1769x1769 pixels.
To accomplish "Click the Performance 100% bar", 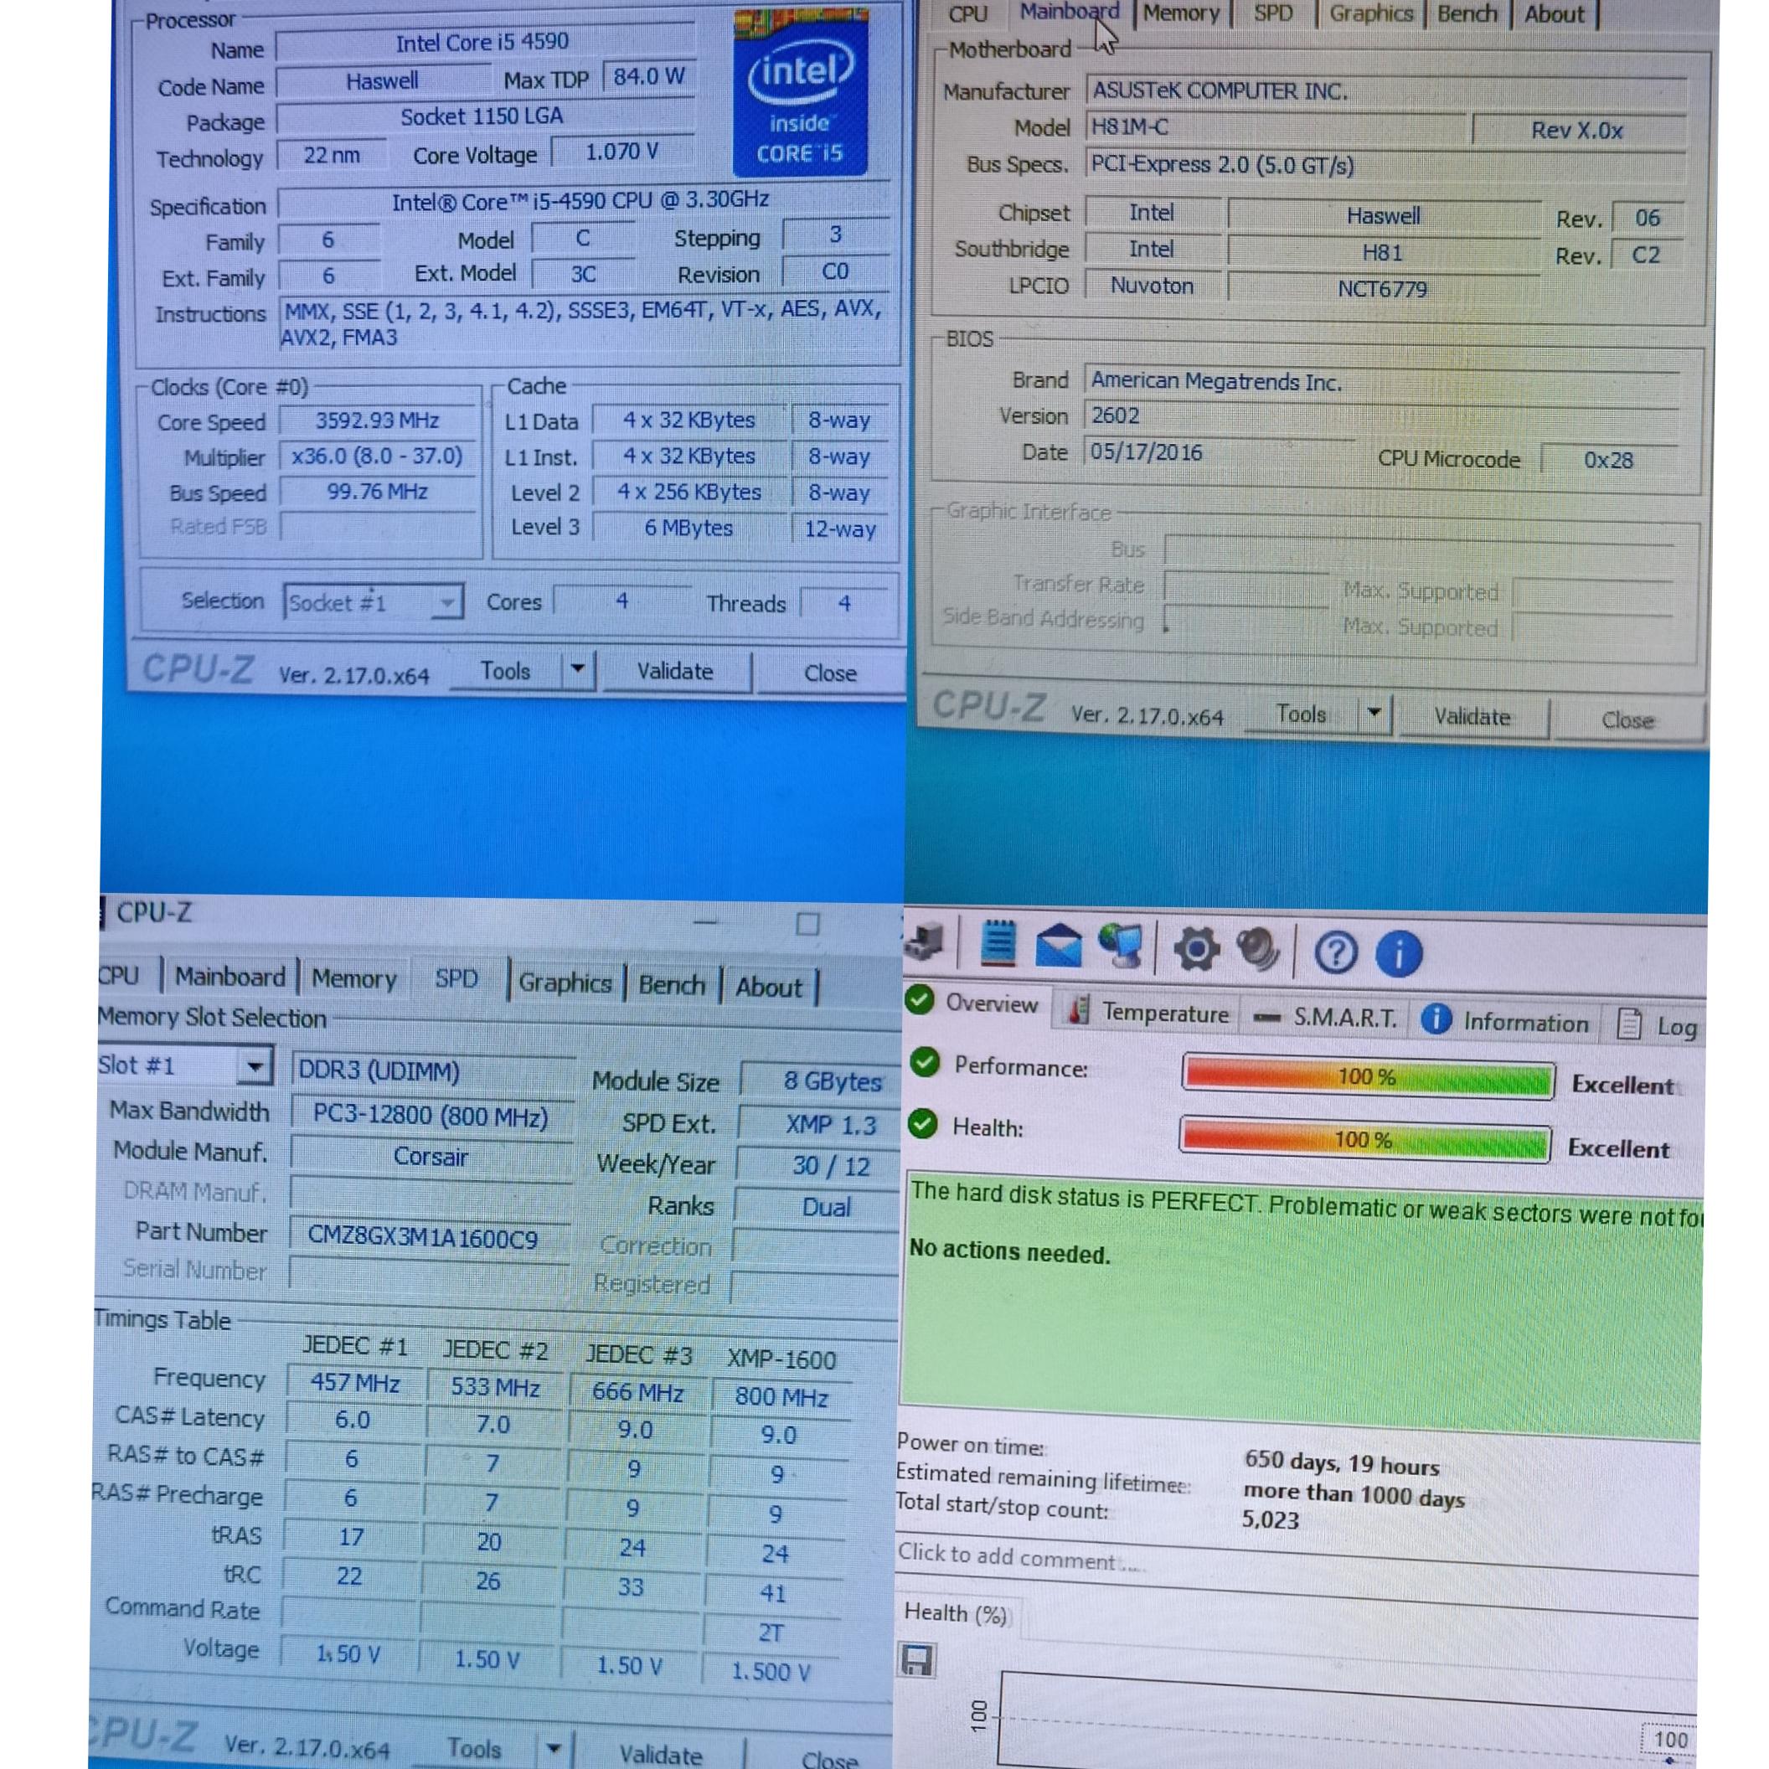I will click(1367, 1078).
